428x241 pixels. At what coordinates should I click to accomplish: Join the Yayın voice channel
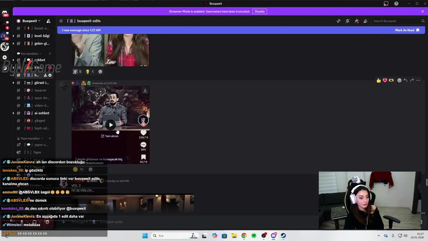click(34, 152)
